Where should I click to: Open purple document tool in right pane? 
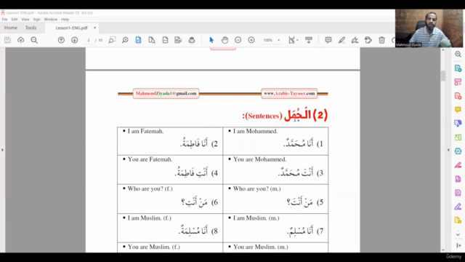458,179
